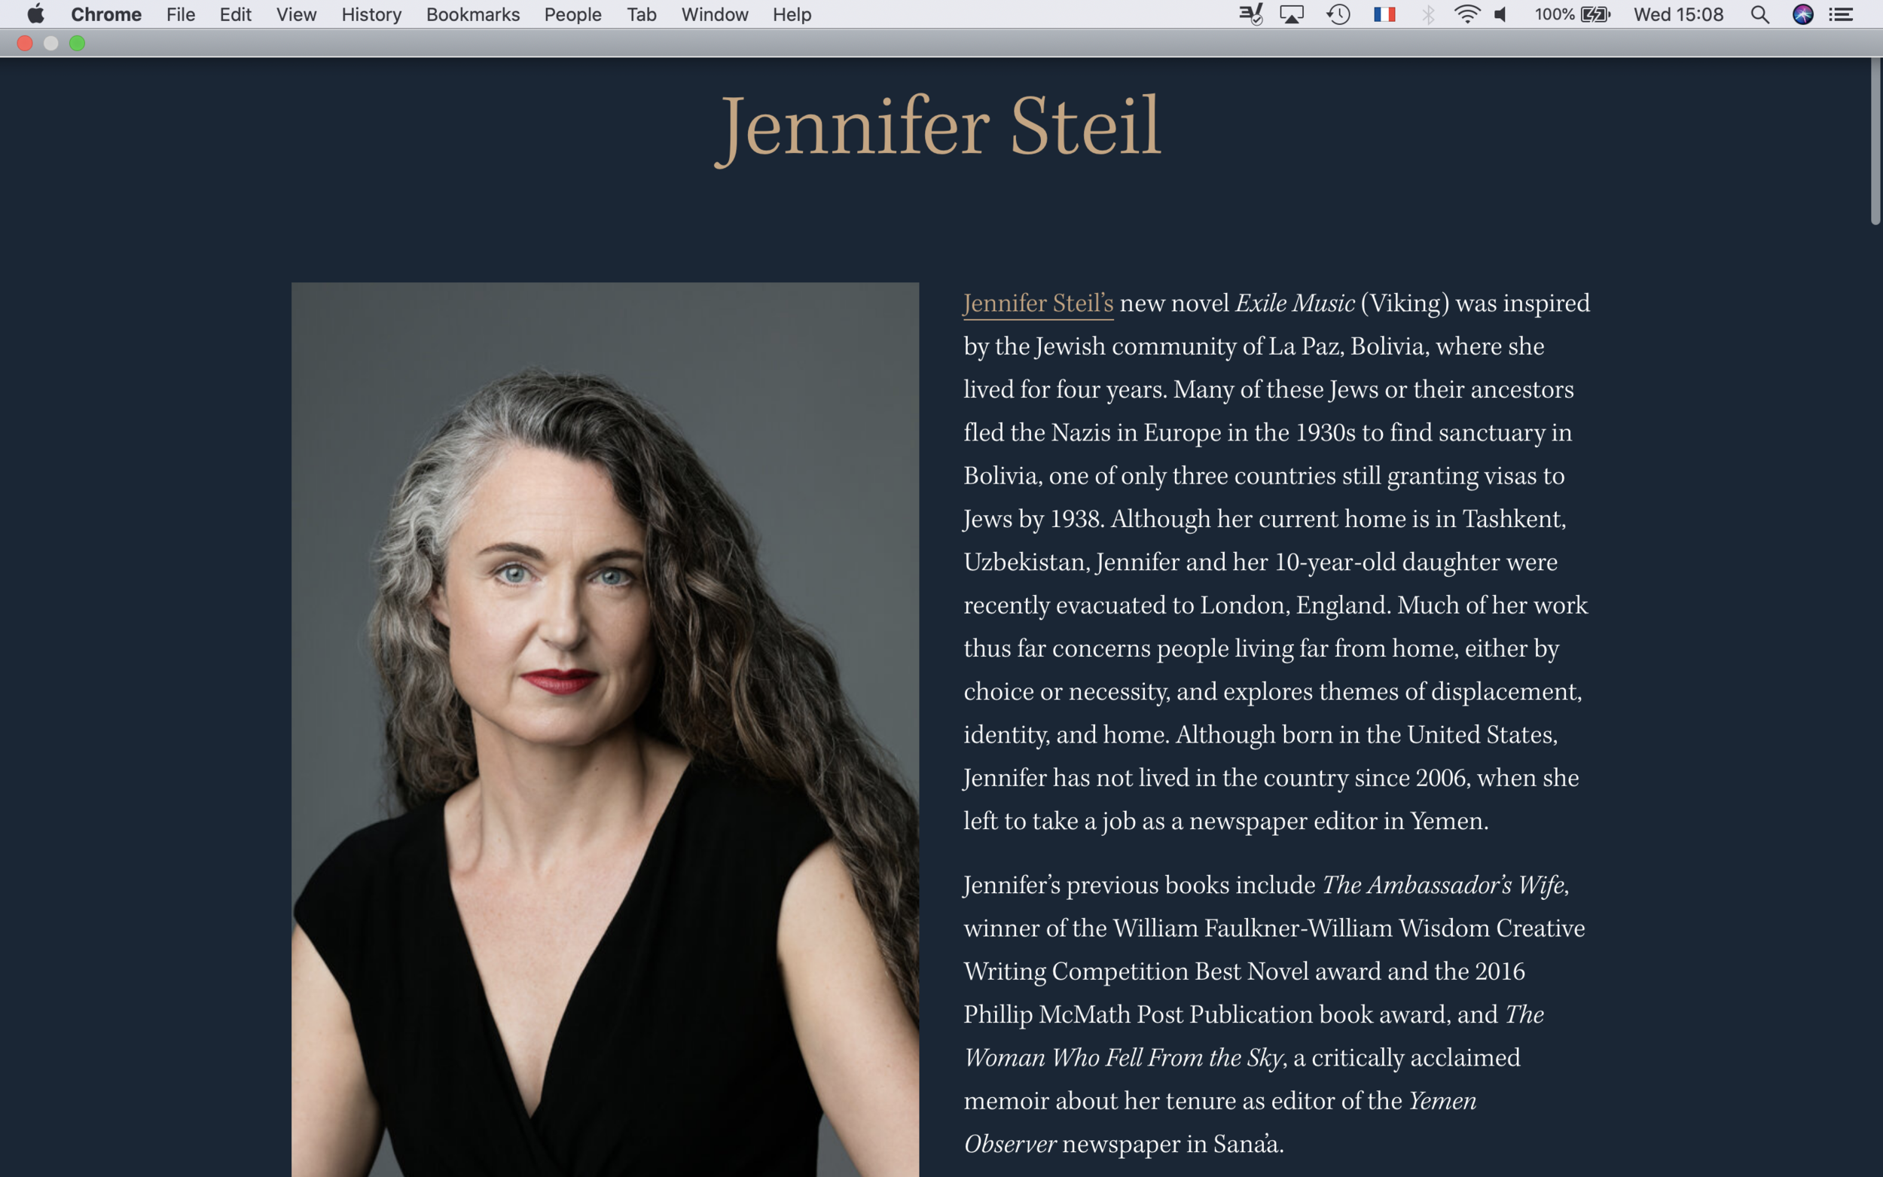Image resolution: width=1883 pixels, height=1177 pixels.
Task: Click the Jennifer Steil page heading
Action: point(938,128)
